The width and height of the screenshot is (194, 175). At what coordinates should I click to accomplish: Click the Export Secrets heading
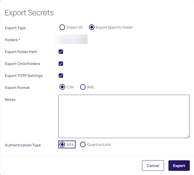pyautogui.click(x=29, y=13)
